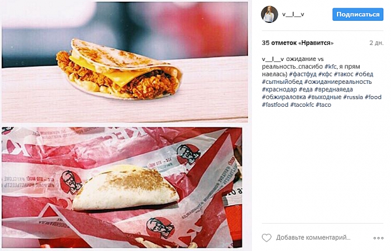The image size is (391, 251).
Task: Click the v__l__v profile avatar
Action: click(x=269, y=14)
